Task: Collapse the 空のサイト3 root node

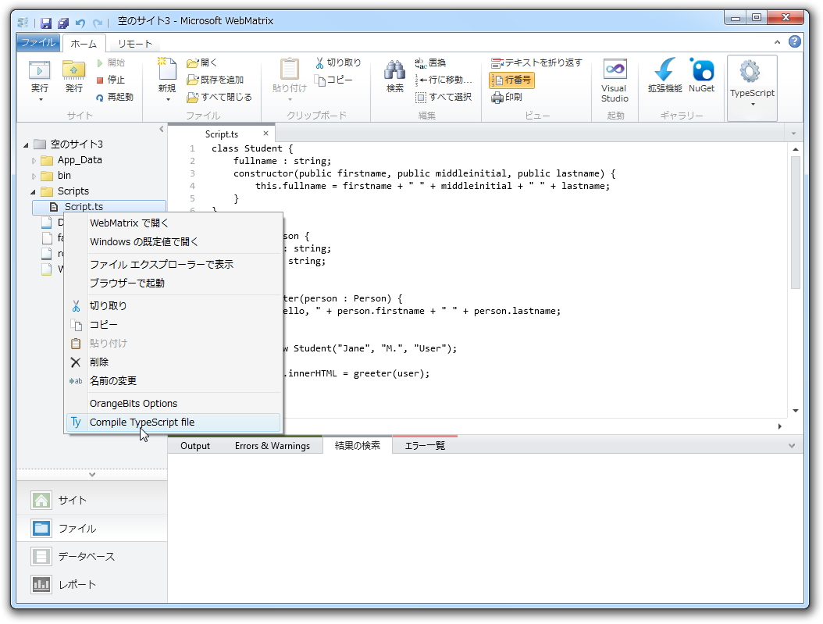Action: click(x=26, y=144)
